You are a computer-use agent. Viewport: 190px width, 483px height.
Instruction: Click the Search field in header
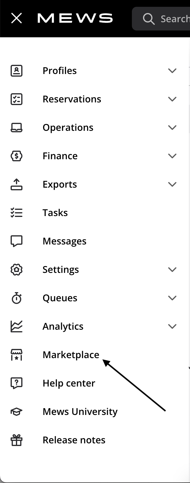161,19
